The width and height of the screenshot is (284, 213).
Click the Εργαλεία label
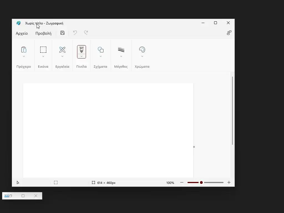pyautogui.click(x=62, y=67)
